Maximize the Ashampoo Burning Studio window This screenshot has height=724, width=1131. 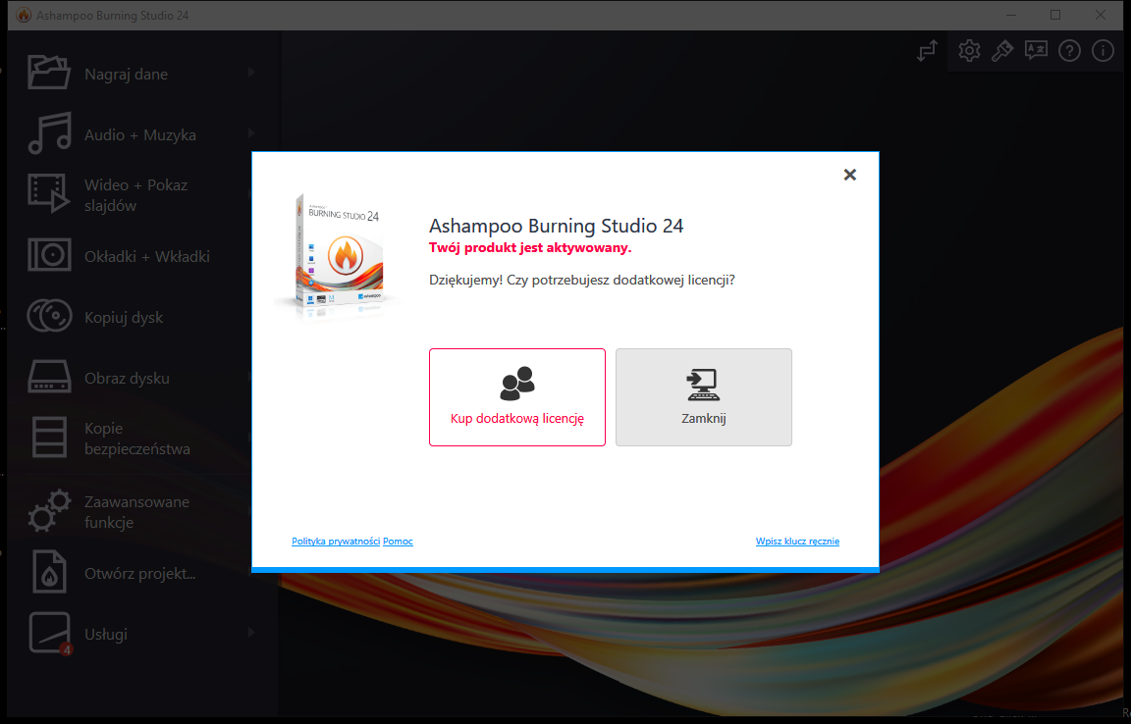pyautogui.click(x=1055, y=15)
